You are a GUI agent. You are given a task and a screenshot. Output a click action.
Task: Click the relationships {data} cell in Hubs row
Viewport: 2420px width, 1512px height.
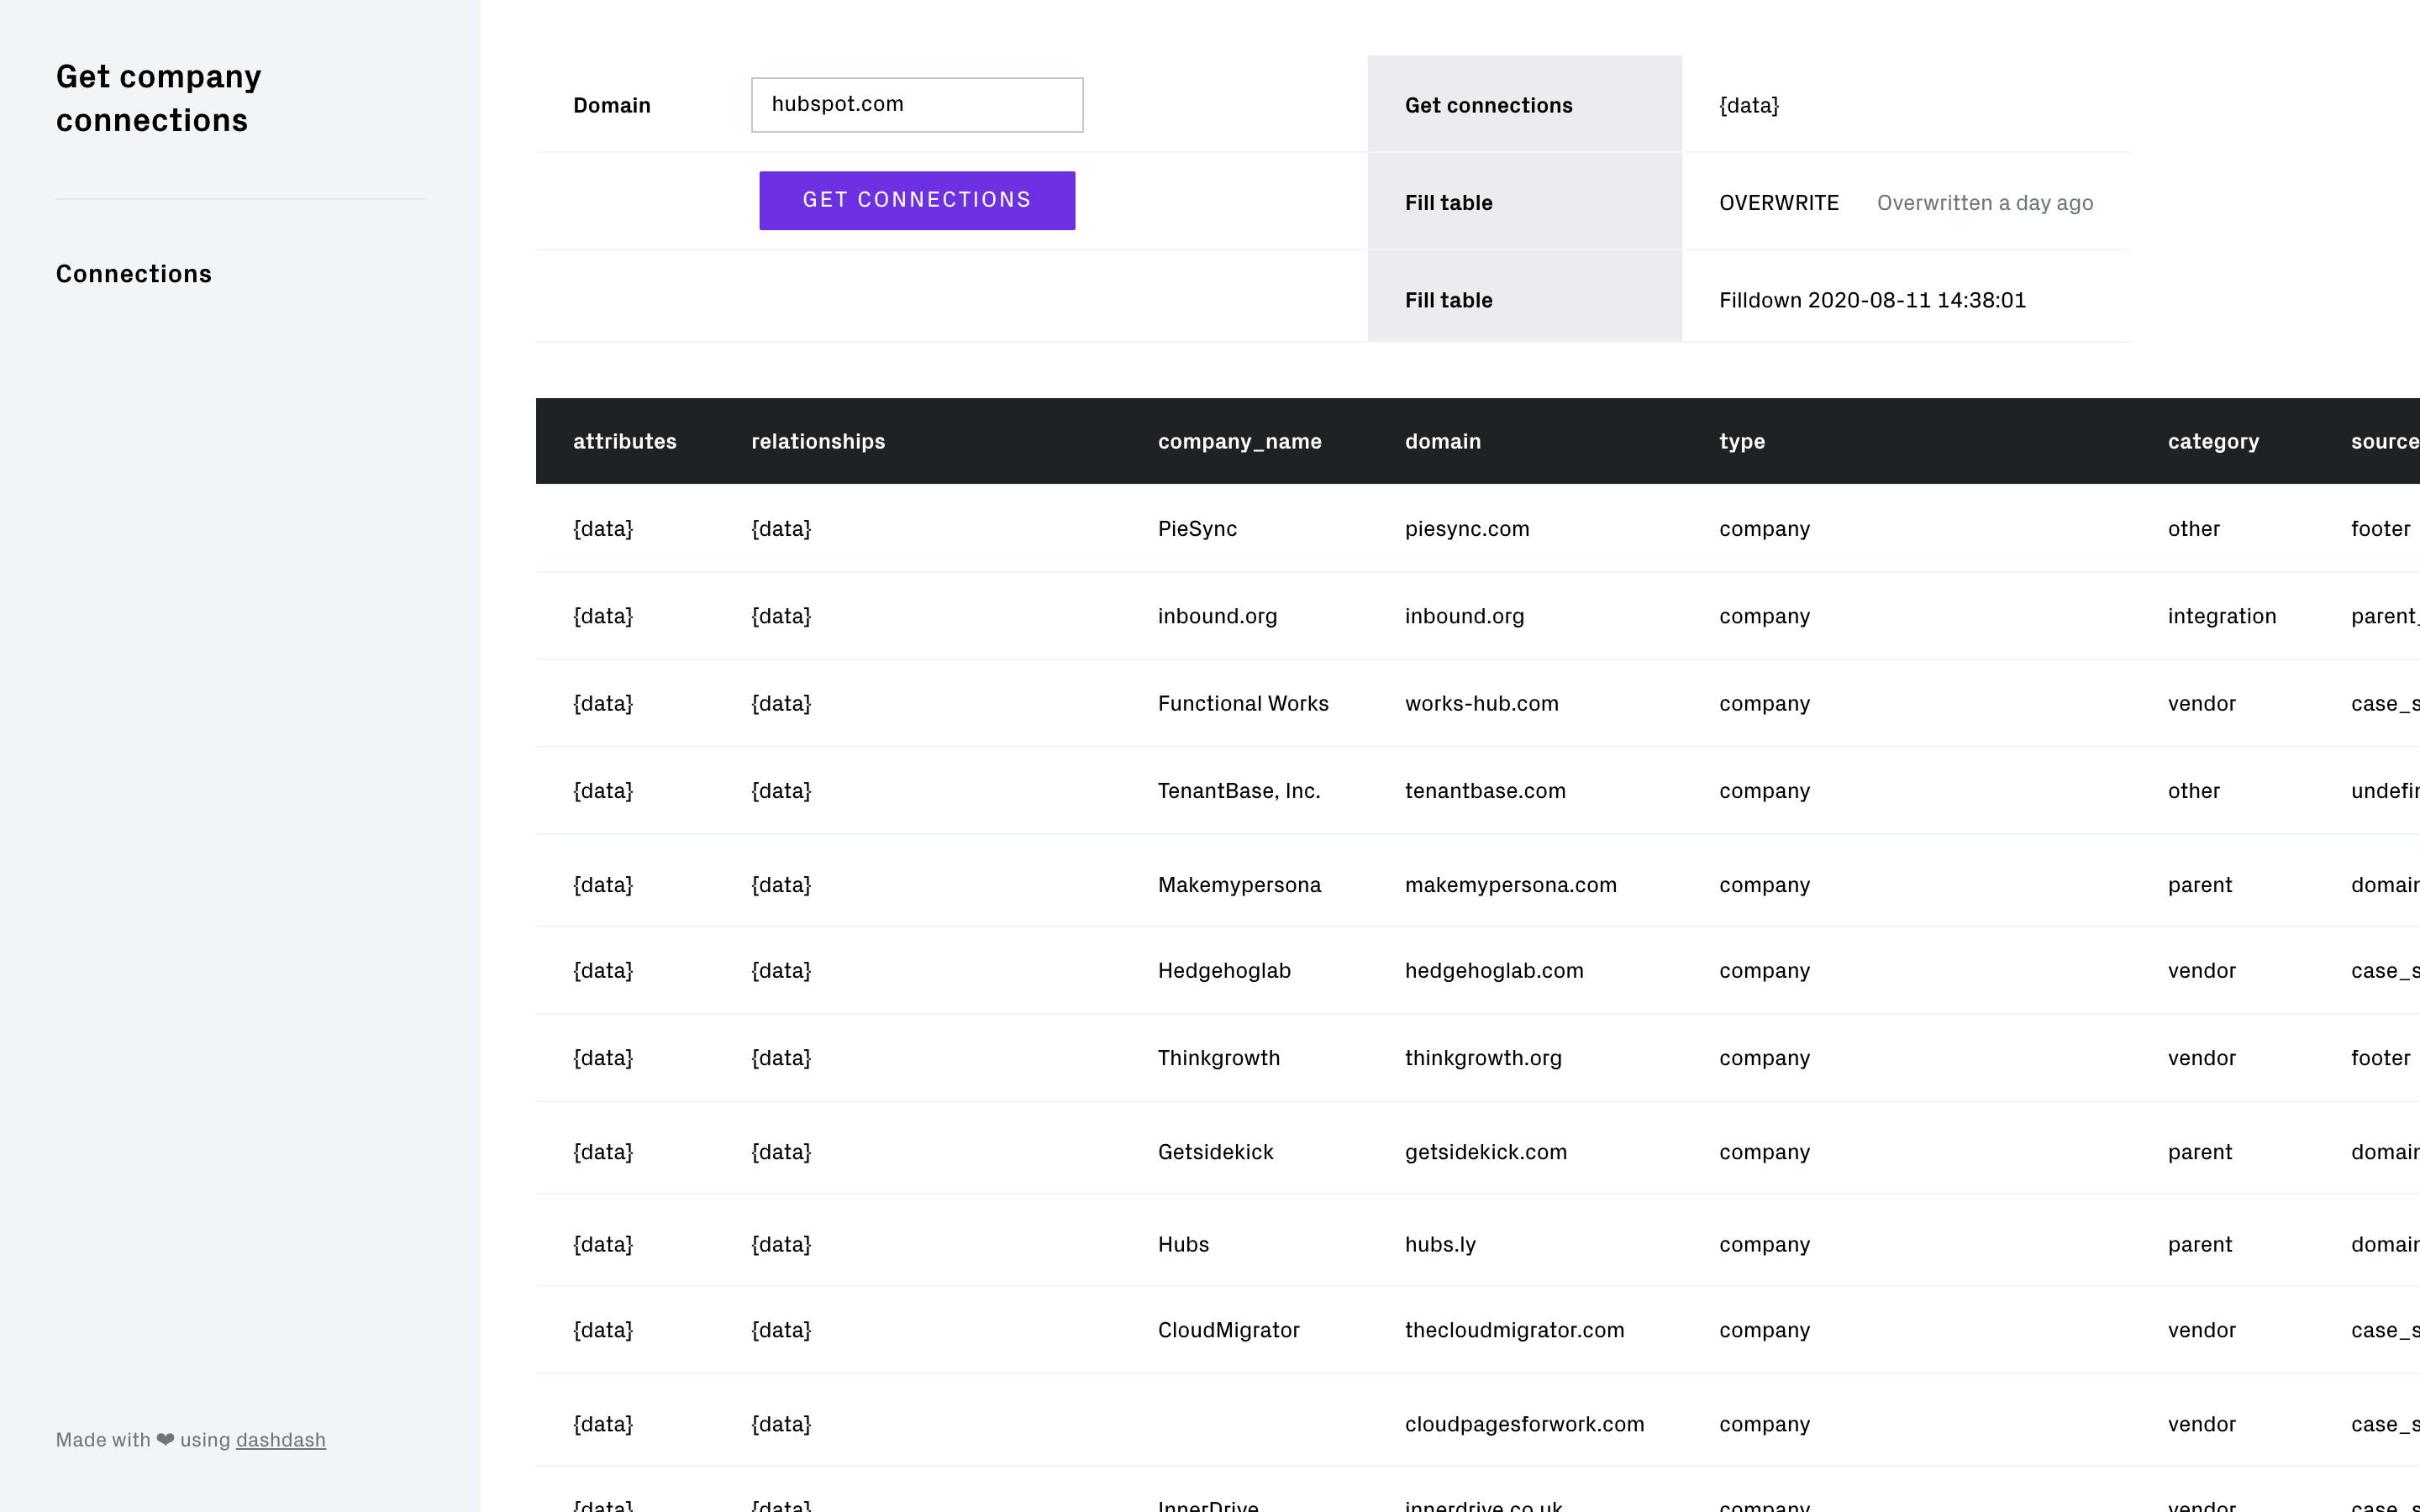pos(781,1245)
